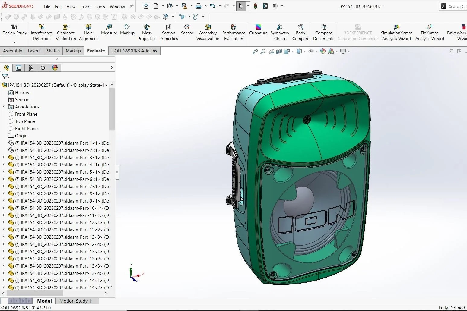Select Origin in feature tree

pos(21,136)
